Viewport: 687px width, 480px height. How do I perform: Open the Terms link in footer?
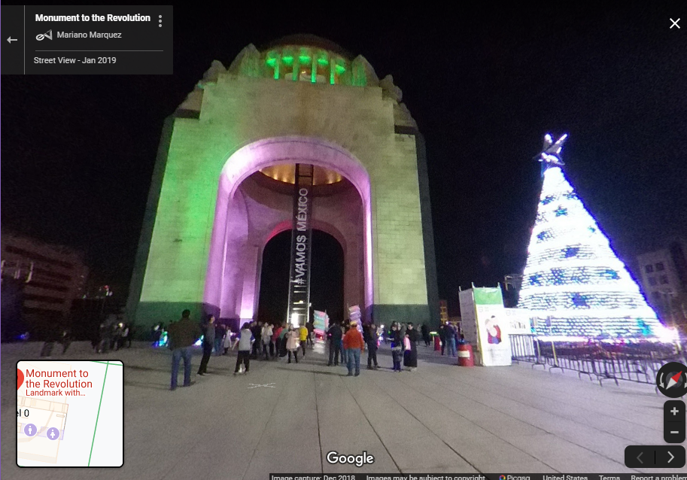tap(609, 477)
